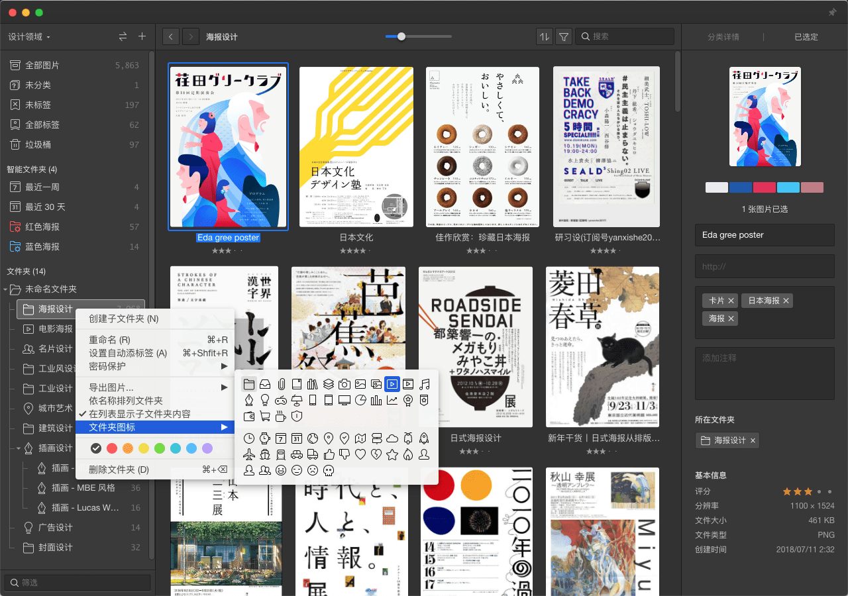Remove the 卡片 tag
The height and width of the screenshot is (596, 848).
731,301
